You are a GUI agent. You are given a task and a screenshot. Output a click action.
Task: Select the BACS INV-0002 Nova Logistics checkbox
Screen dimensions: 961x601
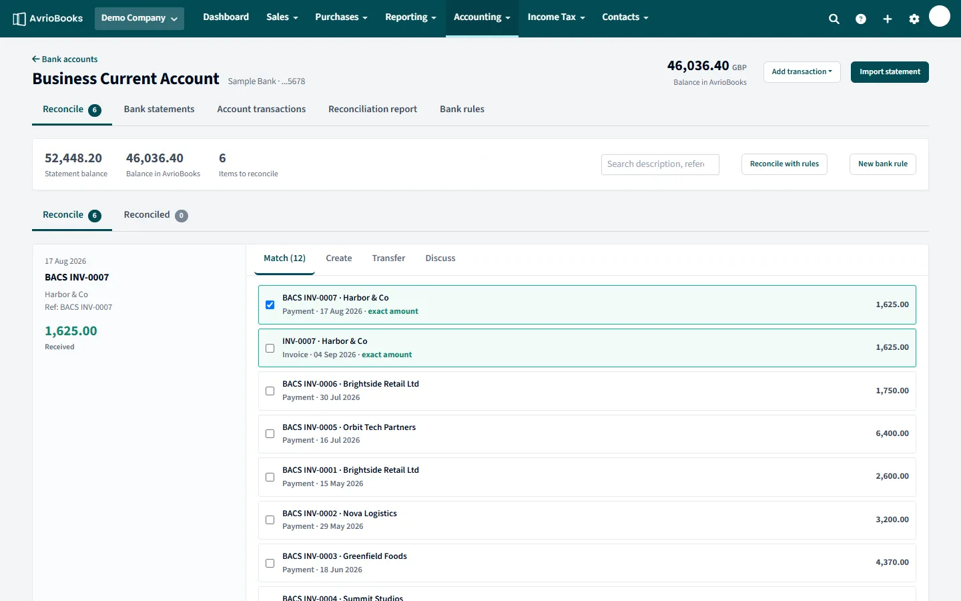270,520
